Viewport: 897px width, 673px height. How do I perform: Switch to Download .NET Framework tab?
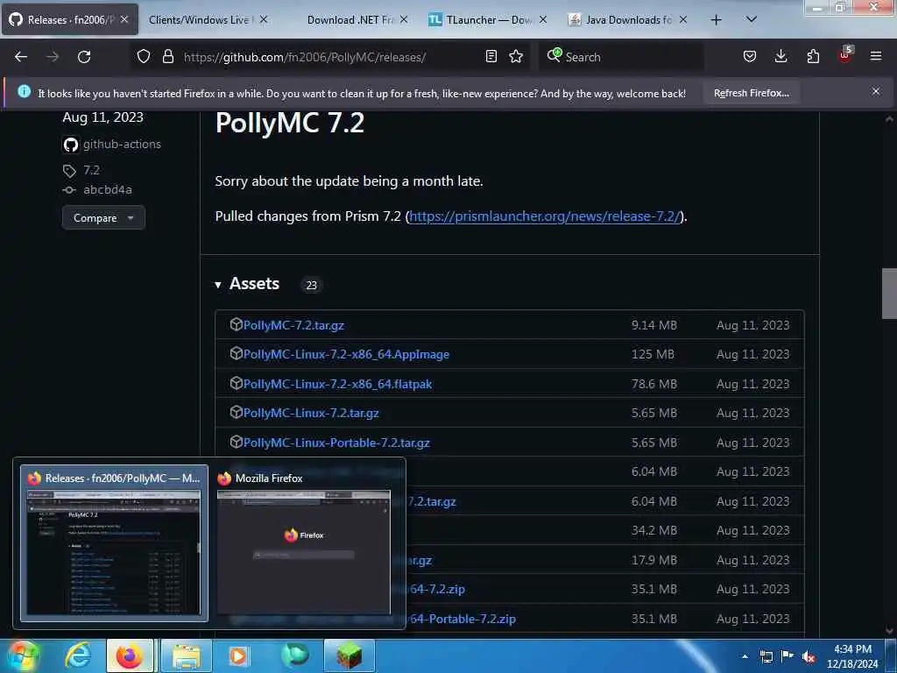350,20
